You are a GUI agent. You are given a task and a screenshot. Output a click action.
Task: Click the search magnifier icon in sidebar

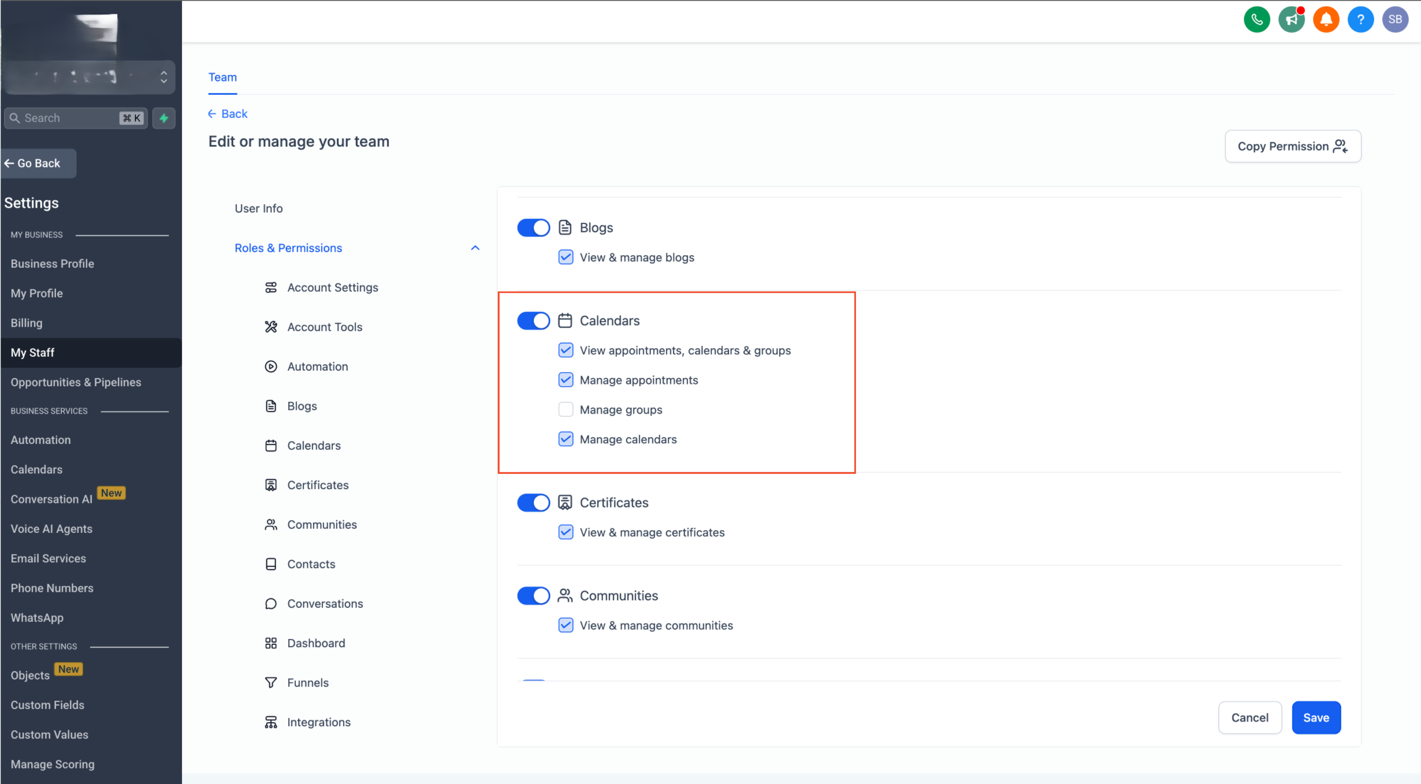click(15, 118)
